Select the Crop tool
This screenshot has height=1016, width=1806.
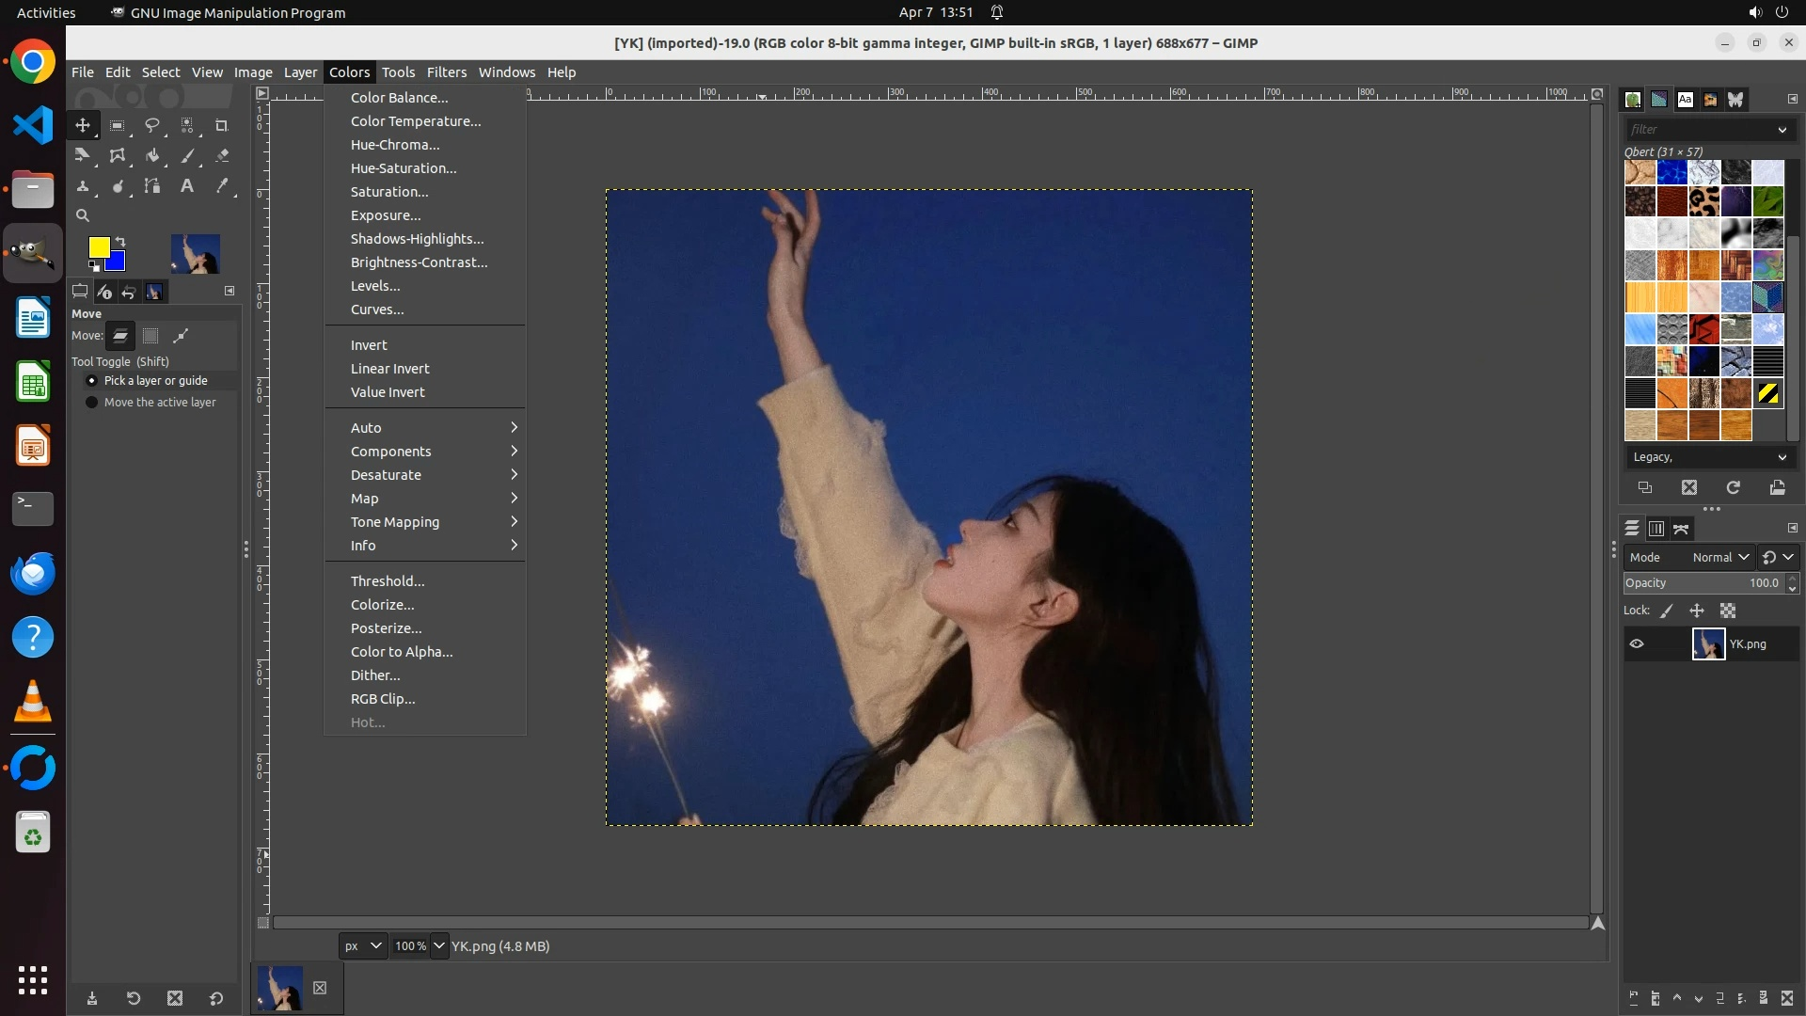pyautogui.click(x=222, y=125)
